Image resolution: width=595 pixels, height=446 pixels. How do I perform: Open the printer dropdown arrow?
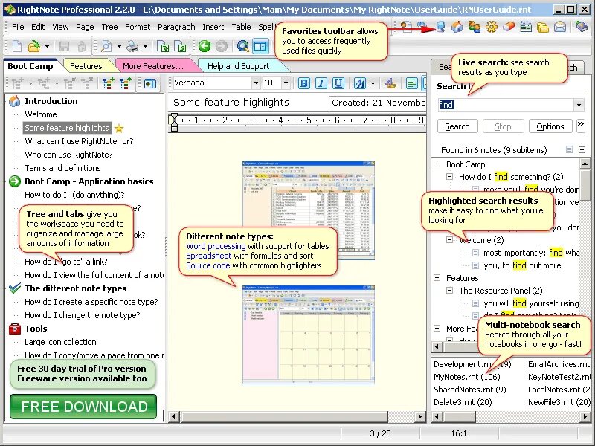(145, 47)
